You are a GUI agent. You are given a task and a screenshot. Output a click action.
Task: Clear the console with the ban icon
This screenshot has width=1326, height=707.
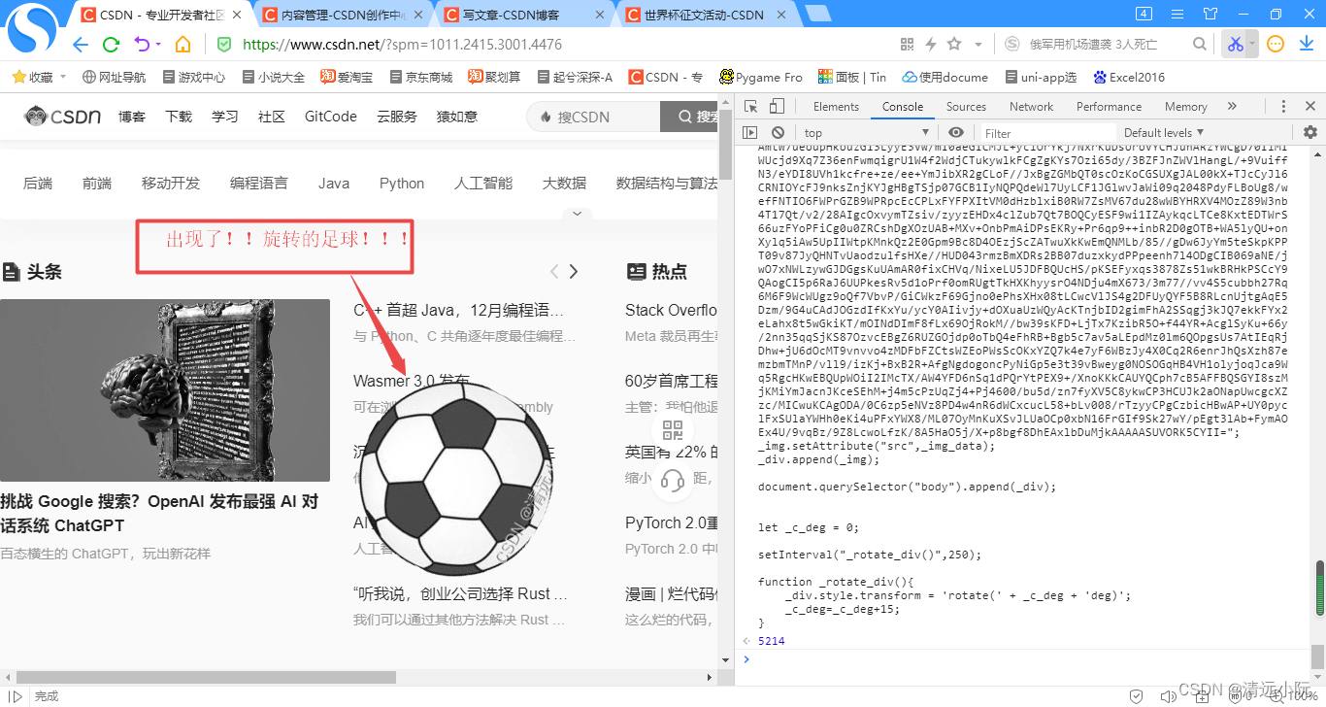click(x=778, y=133)
